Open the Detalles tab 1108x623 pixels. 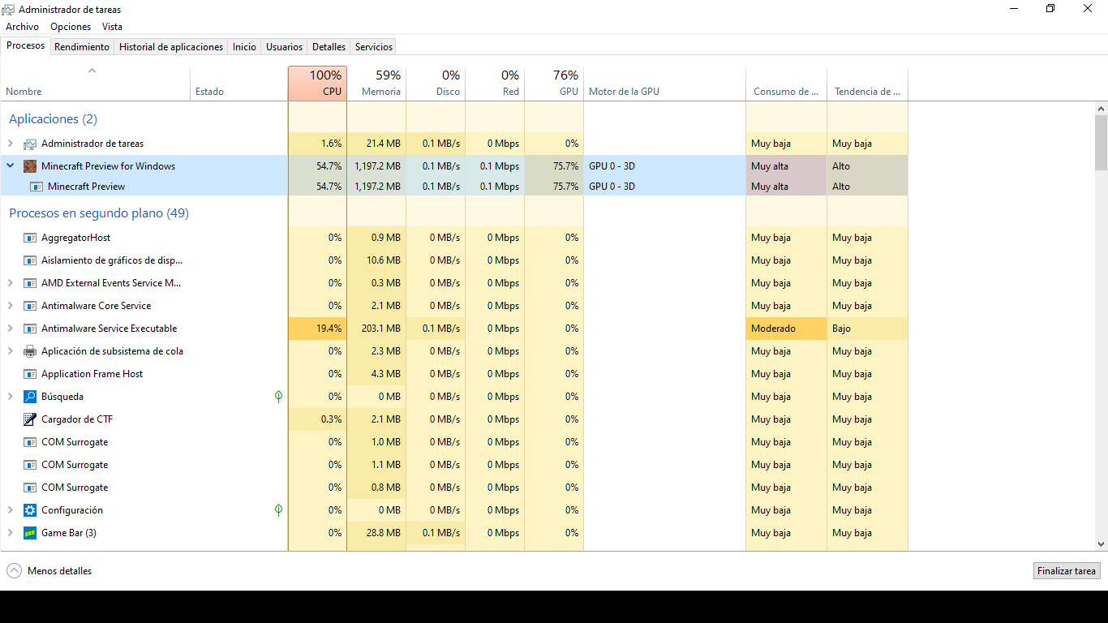coord(329,47)
